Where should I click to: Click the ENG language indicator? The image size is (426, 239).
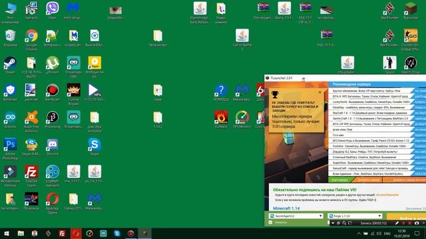(x=387, y=233)
